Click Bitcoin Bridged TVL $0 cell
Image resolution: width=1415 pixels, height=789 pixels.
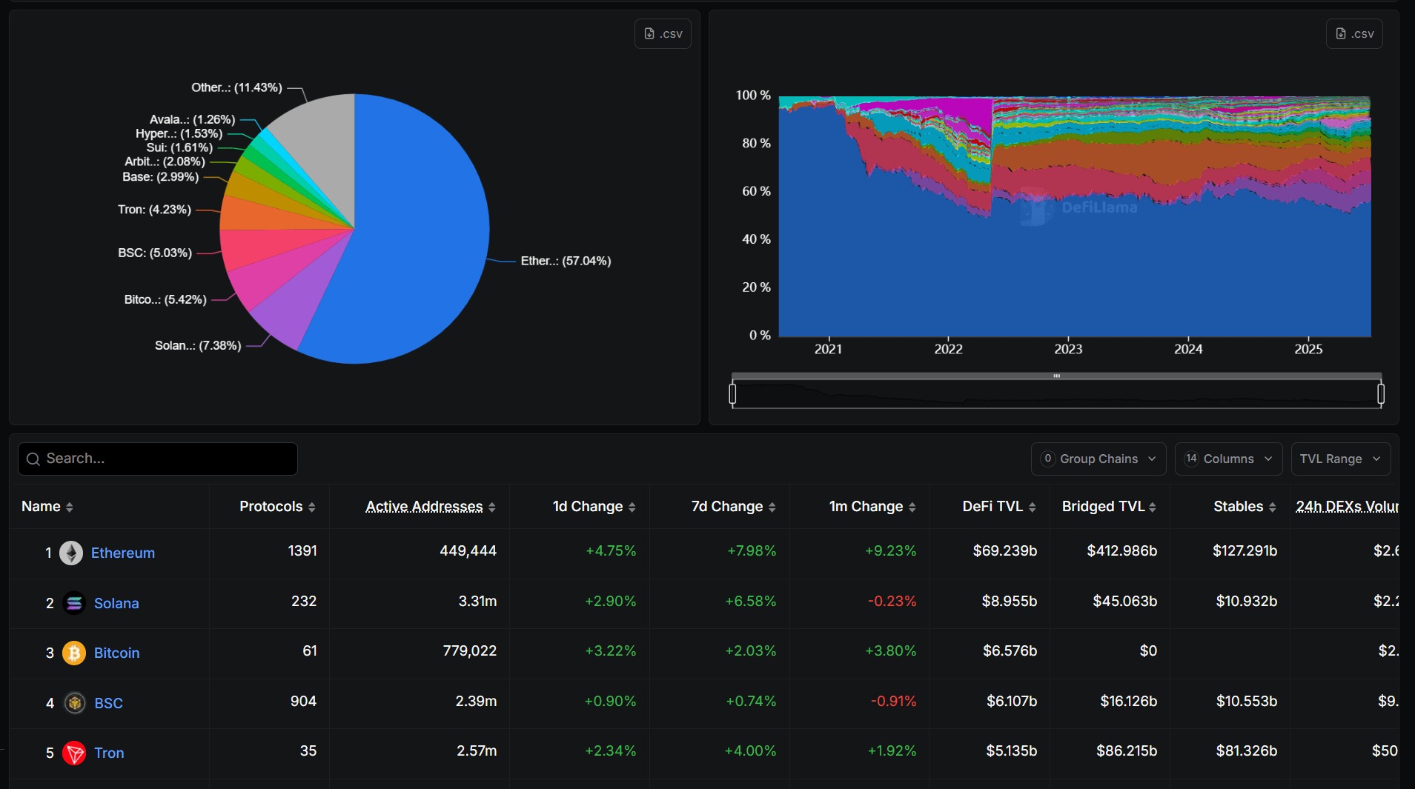(1148, 650)
